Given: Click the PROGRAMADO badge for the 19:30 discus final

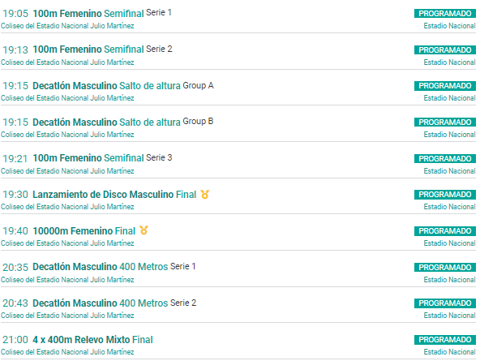Looking at the screenshot, I should (x=445, y=195).
